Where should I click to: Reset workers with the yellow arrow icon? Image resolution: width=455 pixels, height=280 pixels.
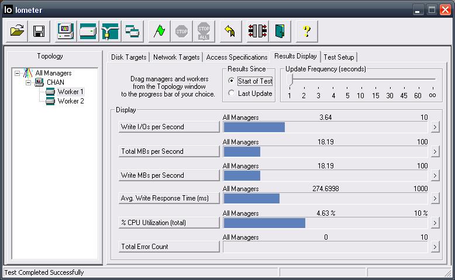(230, 31)
